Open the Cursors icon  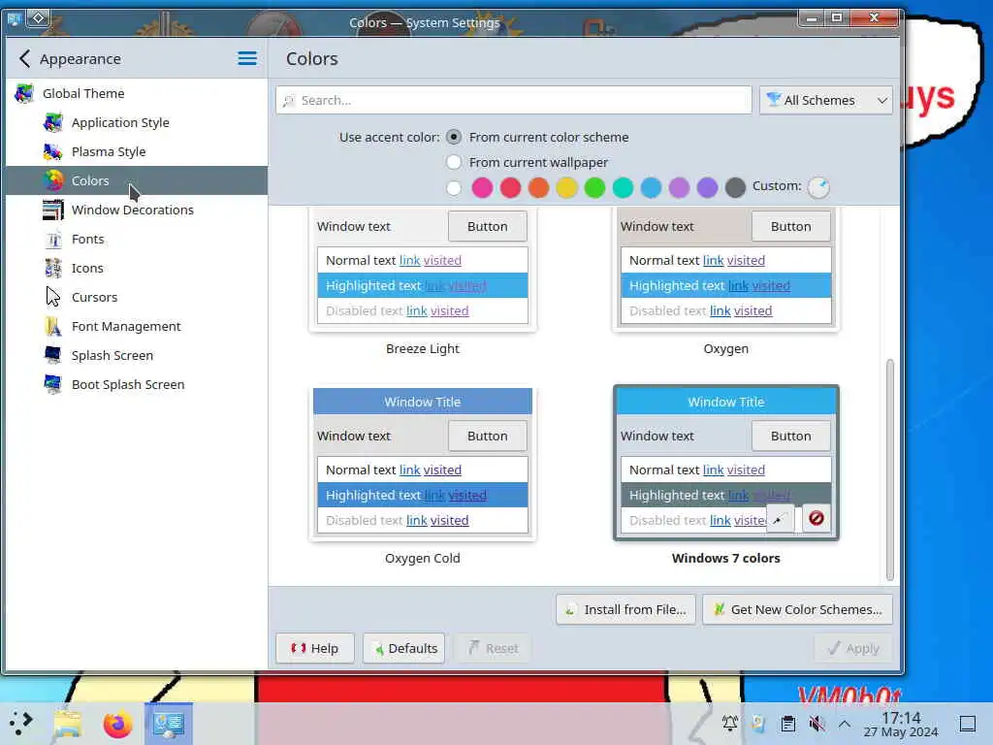(53, 297)
